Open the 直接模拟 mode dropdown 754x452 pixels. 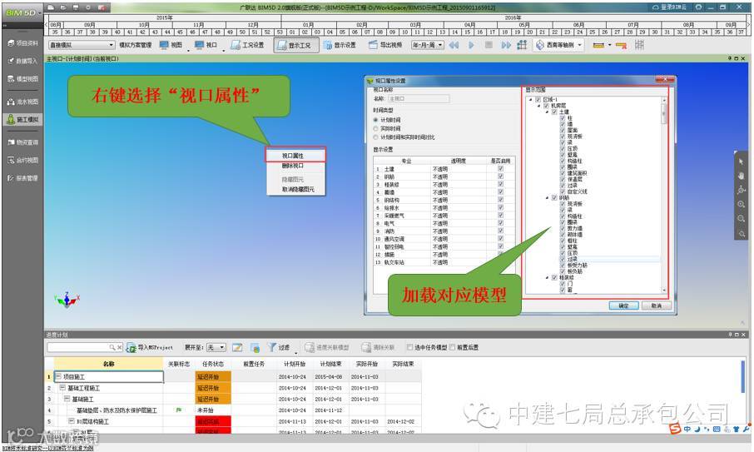click(x=82, y=45)
